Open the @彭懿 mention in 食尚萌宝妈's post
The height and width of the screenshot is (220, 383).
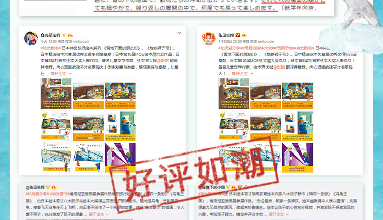pos(163,61)
